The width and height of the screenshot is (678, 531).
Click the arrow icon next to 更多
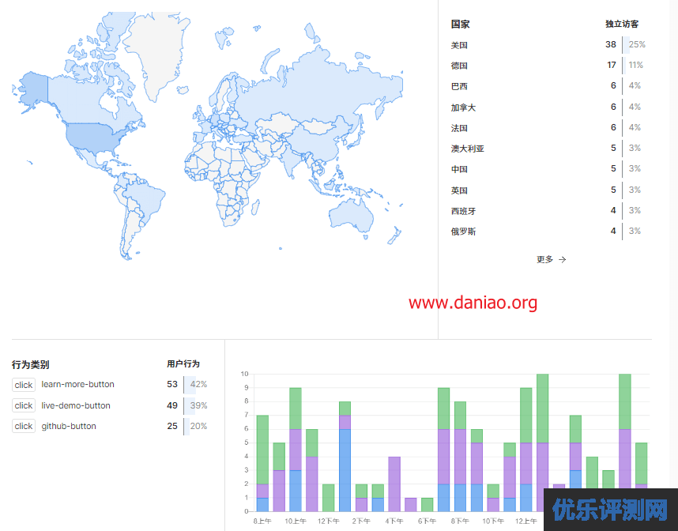pos(562,259)
